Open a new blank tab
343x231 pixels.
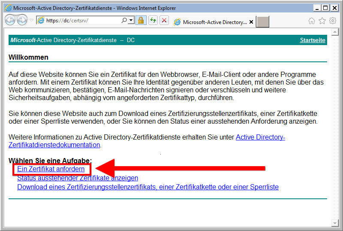tap(263, 22)
